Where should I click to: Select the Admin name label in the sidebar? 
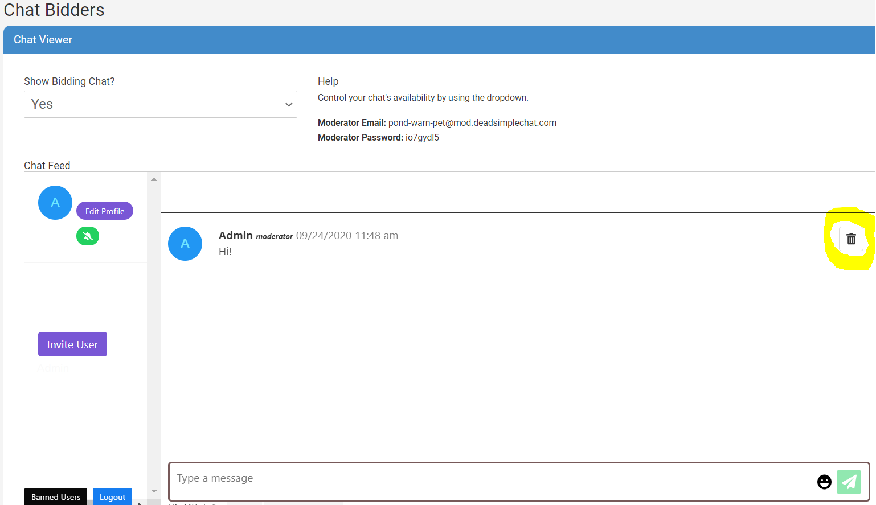click(x=52, y=368)
